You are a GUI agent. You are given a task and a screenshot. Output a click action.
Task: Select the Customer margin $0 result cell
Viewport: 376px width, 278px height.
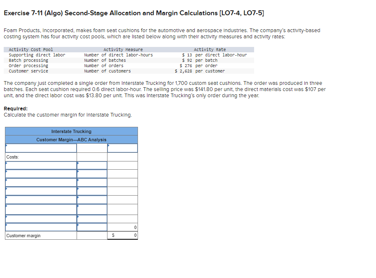(x=122, y=235)
